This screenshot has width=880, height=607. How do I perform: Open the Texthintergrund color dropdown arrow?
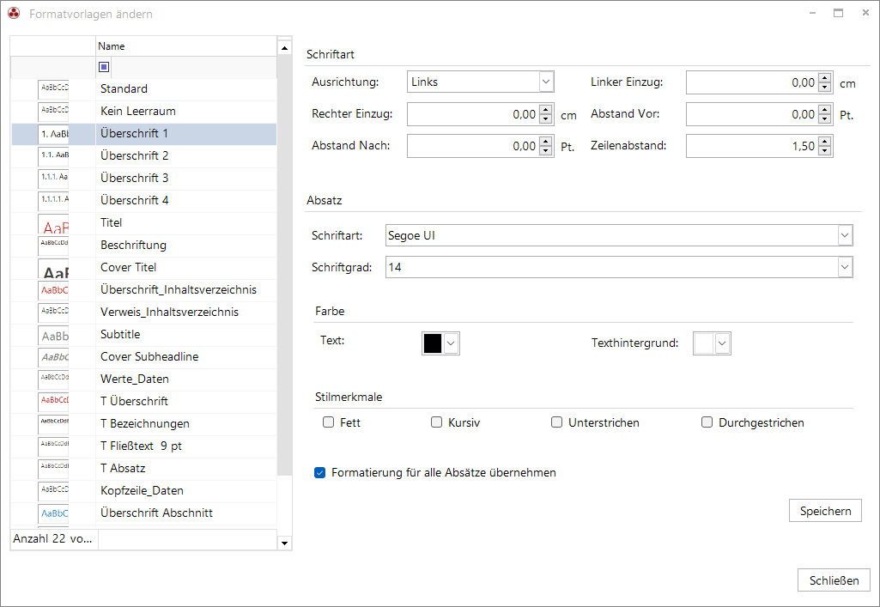tap(722, 343)
